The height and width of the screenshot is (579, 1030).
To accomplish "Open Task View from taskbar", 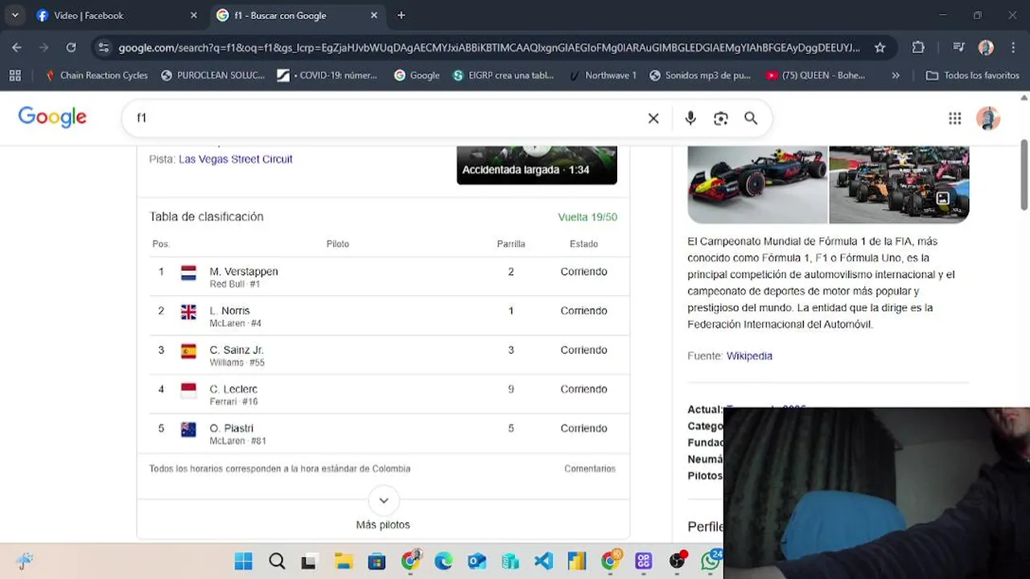I will coord(308,561).
